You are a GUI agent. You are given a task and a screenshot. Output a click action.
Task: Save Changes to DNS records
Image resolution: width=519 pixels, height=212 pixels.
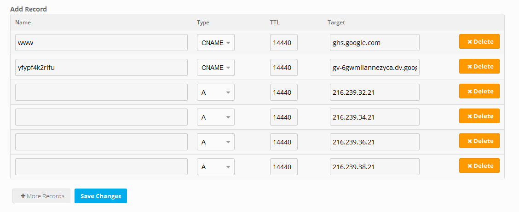pyautogui.click(x=101, y=196)
